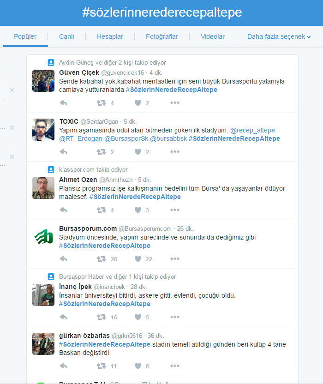This screenshot has width=323, height=384.
Task: Reply to Güven Çiçek's tweet
Action: [x=63, y=103]
